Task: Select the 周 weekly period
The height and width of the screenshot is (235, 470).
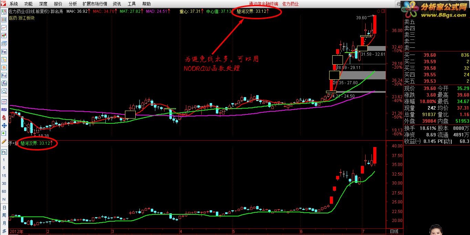Action: pyautogui.click(x=4, y=215)
